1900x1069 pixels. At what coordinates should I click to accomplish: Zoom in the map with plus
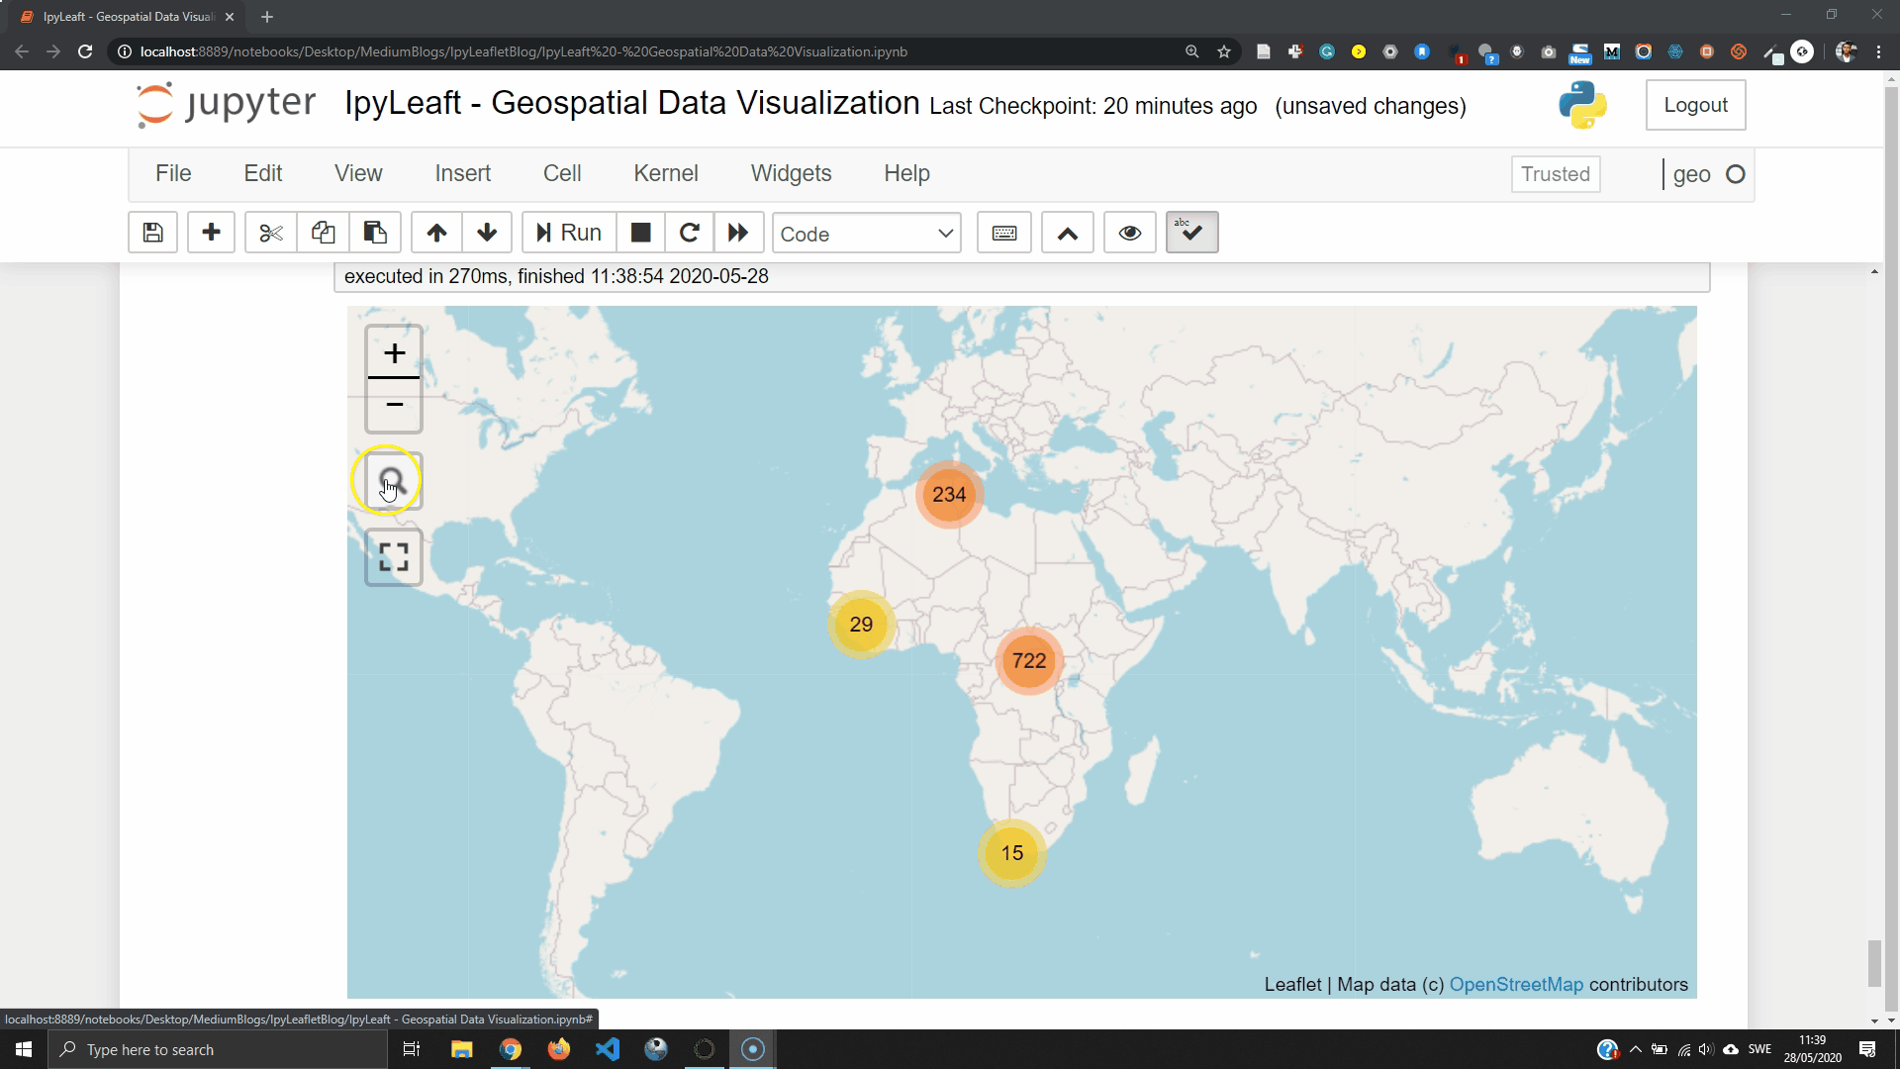pos(394,353)
